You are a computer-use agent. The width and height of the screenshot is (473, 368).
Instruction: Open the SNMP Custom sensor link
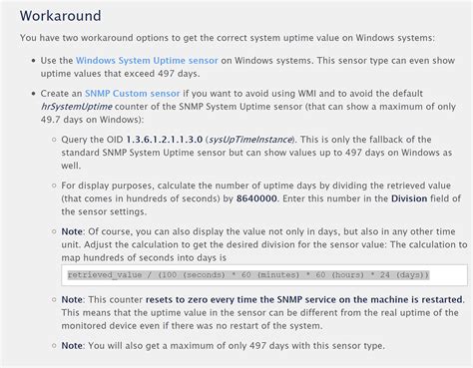click(132, 94)
